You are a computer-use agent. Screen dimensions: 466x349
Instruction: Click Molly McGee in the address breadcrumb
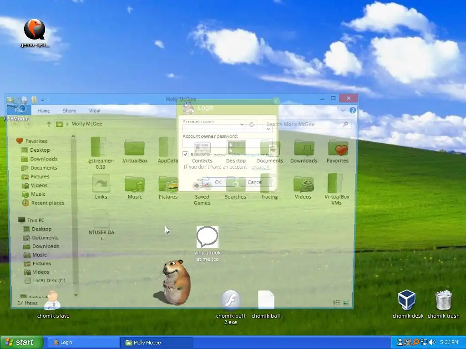[x=87, y=124]
